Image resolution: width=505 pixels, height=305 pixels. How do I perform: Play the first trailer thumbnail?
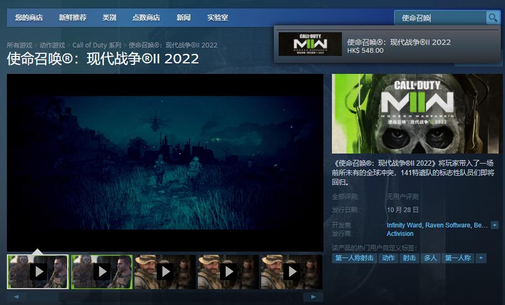(38, 272)
